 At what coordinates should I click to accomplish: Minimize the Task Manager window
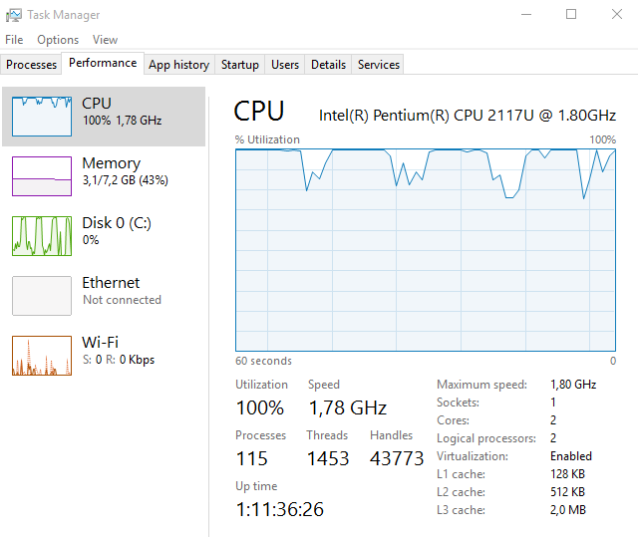pyautogui.click(x=525, y=15)
